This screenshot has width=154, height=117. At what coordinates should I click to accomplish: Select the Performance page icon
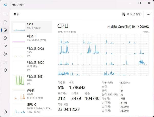point(5,30)
